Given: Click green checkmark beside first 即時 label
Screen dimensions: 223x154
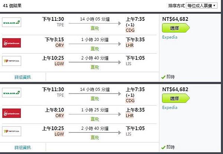Looking at the screenshot, I should (x=164, y=77).
